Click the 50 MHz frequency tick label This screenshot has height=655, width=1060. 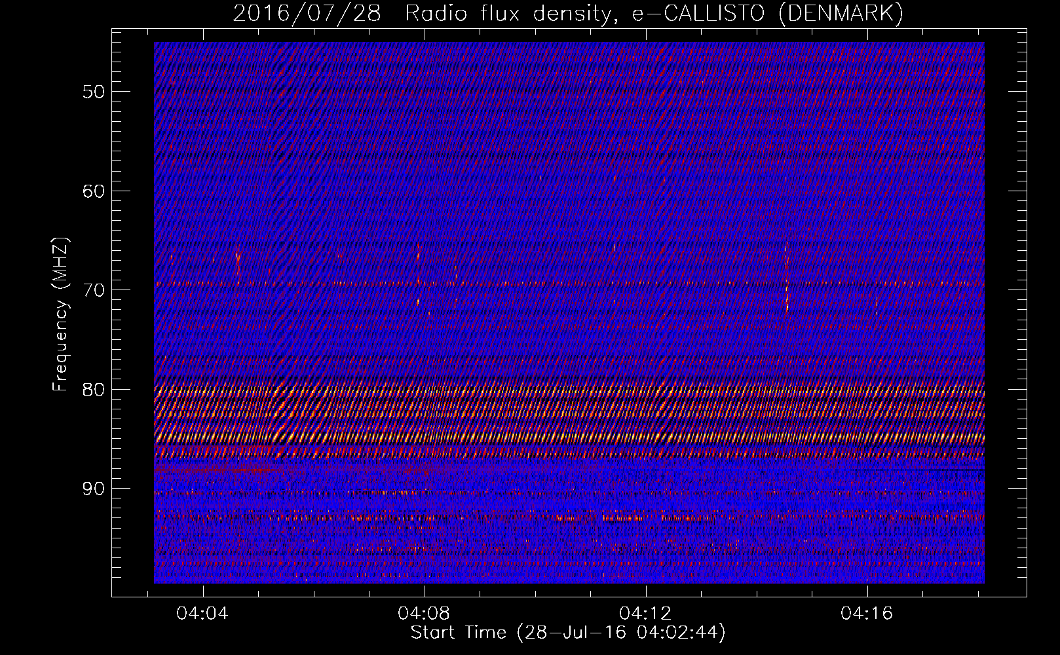(x=94, y=92)
